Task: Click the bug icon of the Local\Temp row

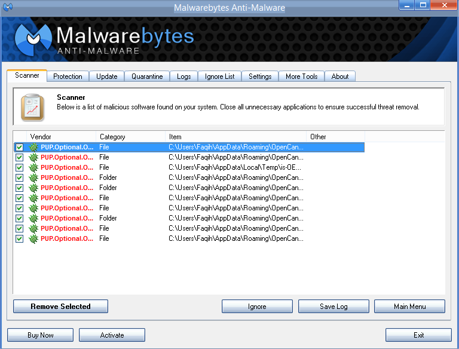Action: pyautogui.click(x=33, y=167)
